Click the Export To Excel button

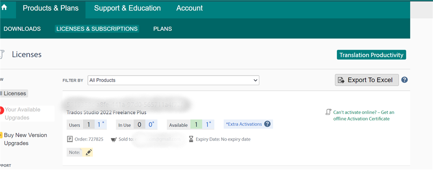pyautogui.click(x=367, y=80)
